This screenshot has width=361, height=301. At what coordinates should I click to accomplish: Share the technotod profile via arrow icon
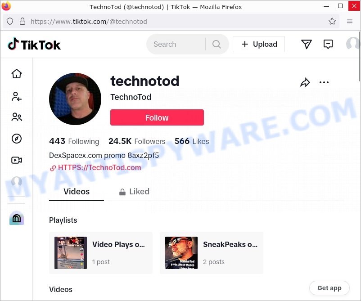click(305, 82)
